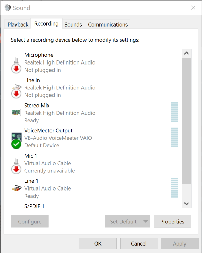Select the Microphone device name
The height and width of the screenshot is (253, 202).
coord(39,55)
